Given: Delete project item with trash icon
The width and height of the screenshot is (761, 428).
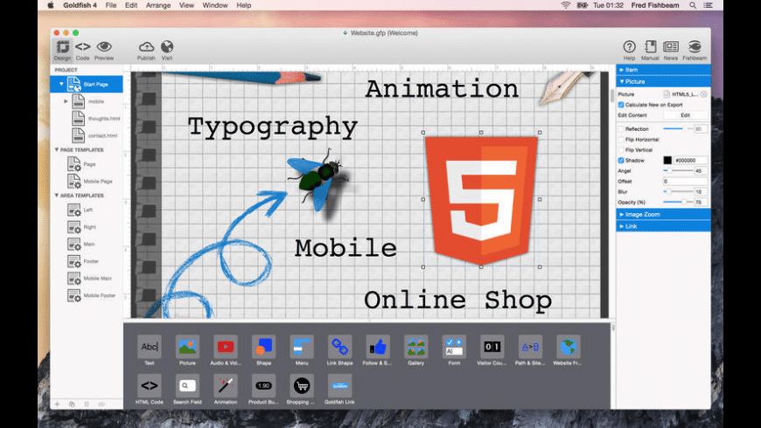Looking at the screenshot, I should pos(87,404).
